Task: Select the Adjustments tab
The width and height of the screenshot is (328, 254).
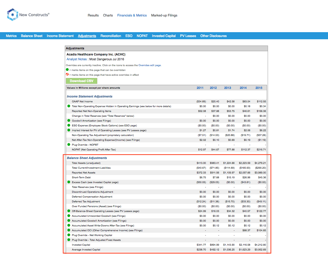Action: point(87,36)
